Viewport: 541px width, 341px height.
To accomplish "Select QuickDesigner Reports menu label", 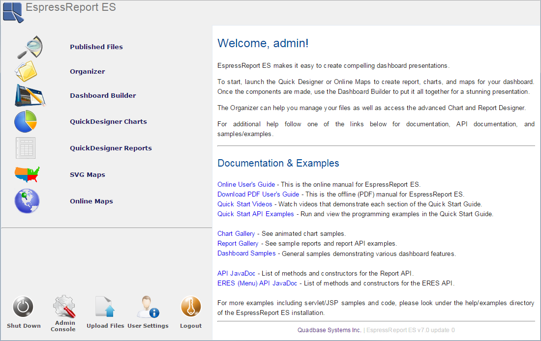I will [x=111, y=148].
